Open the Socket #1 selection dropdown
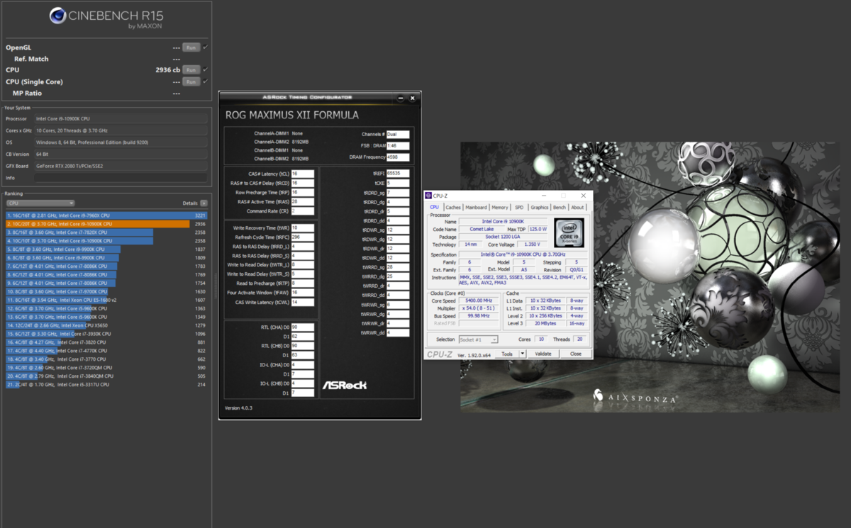This screenshot has height=528, width=851. [x=479, y=339]
